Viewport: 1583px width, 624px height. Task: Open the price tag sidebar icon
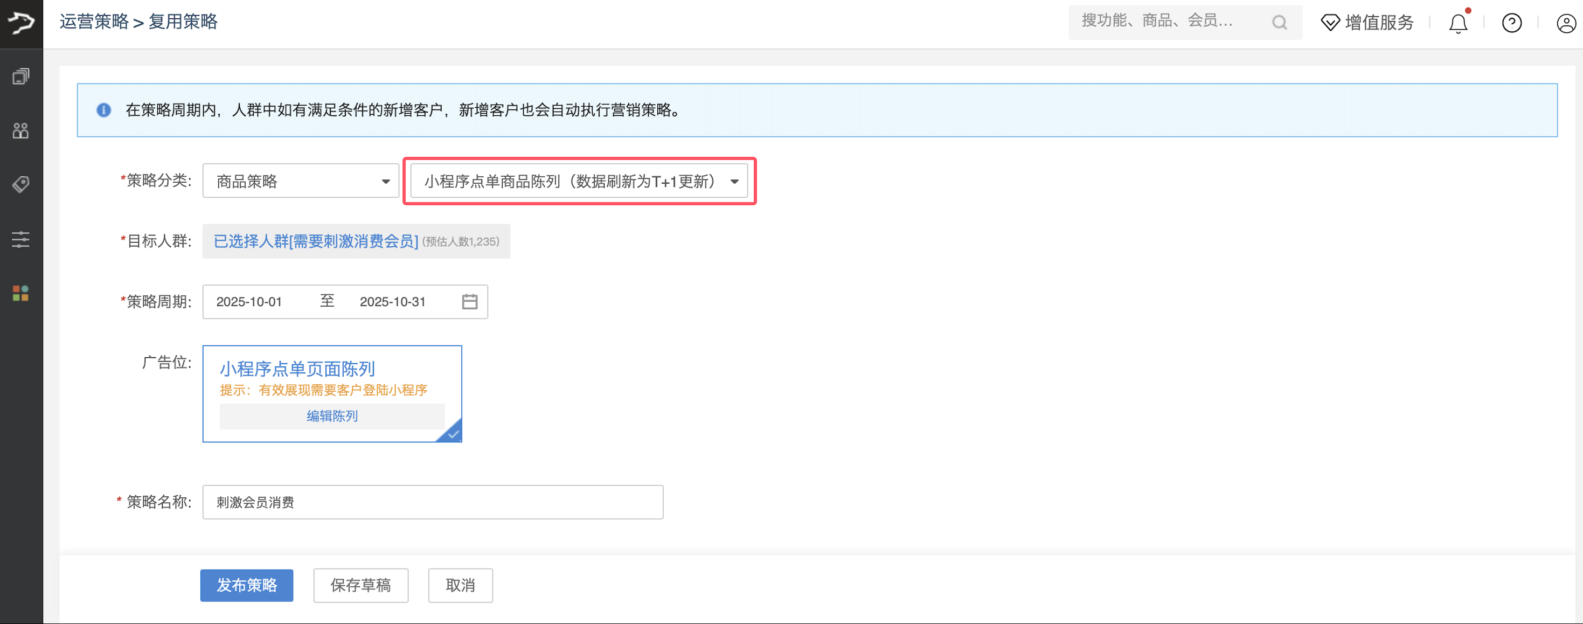tap(21, 184)
